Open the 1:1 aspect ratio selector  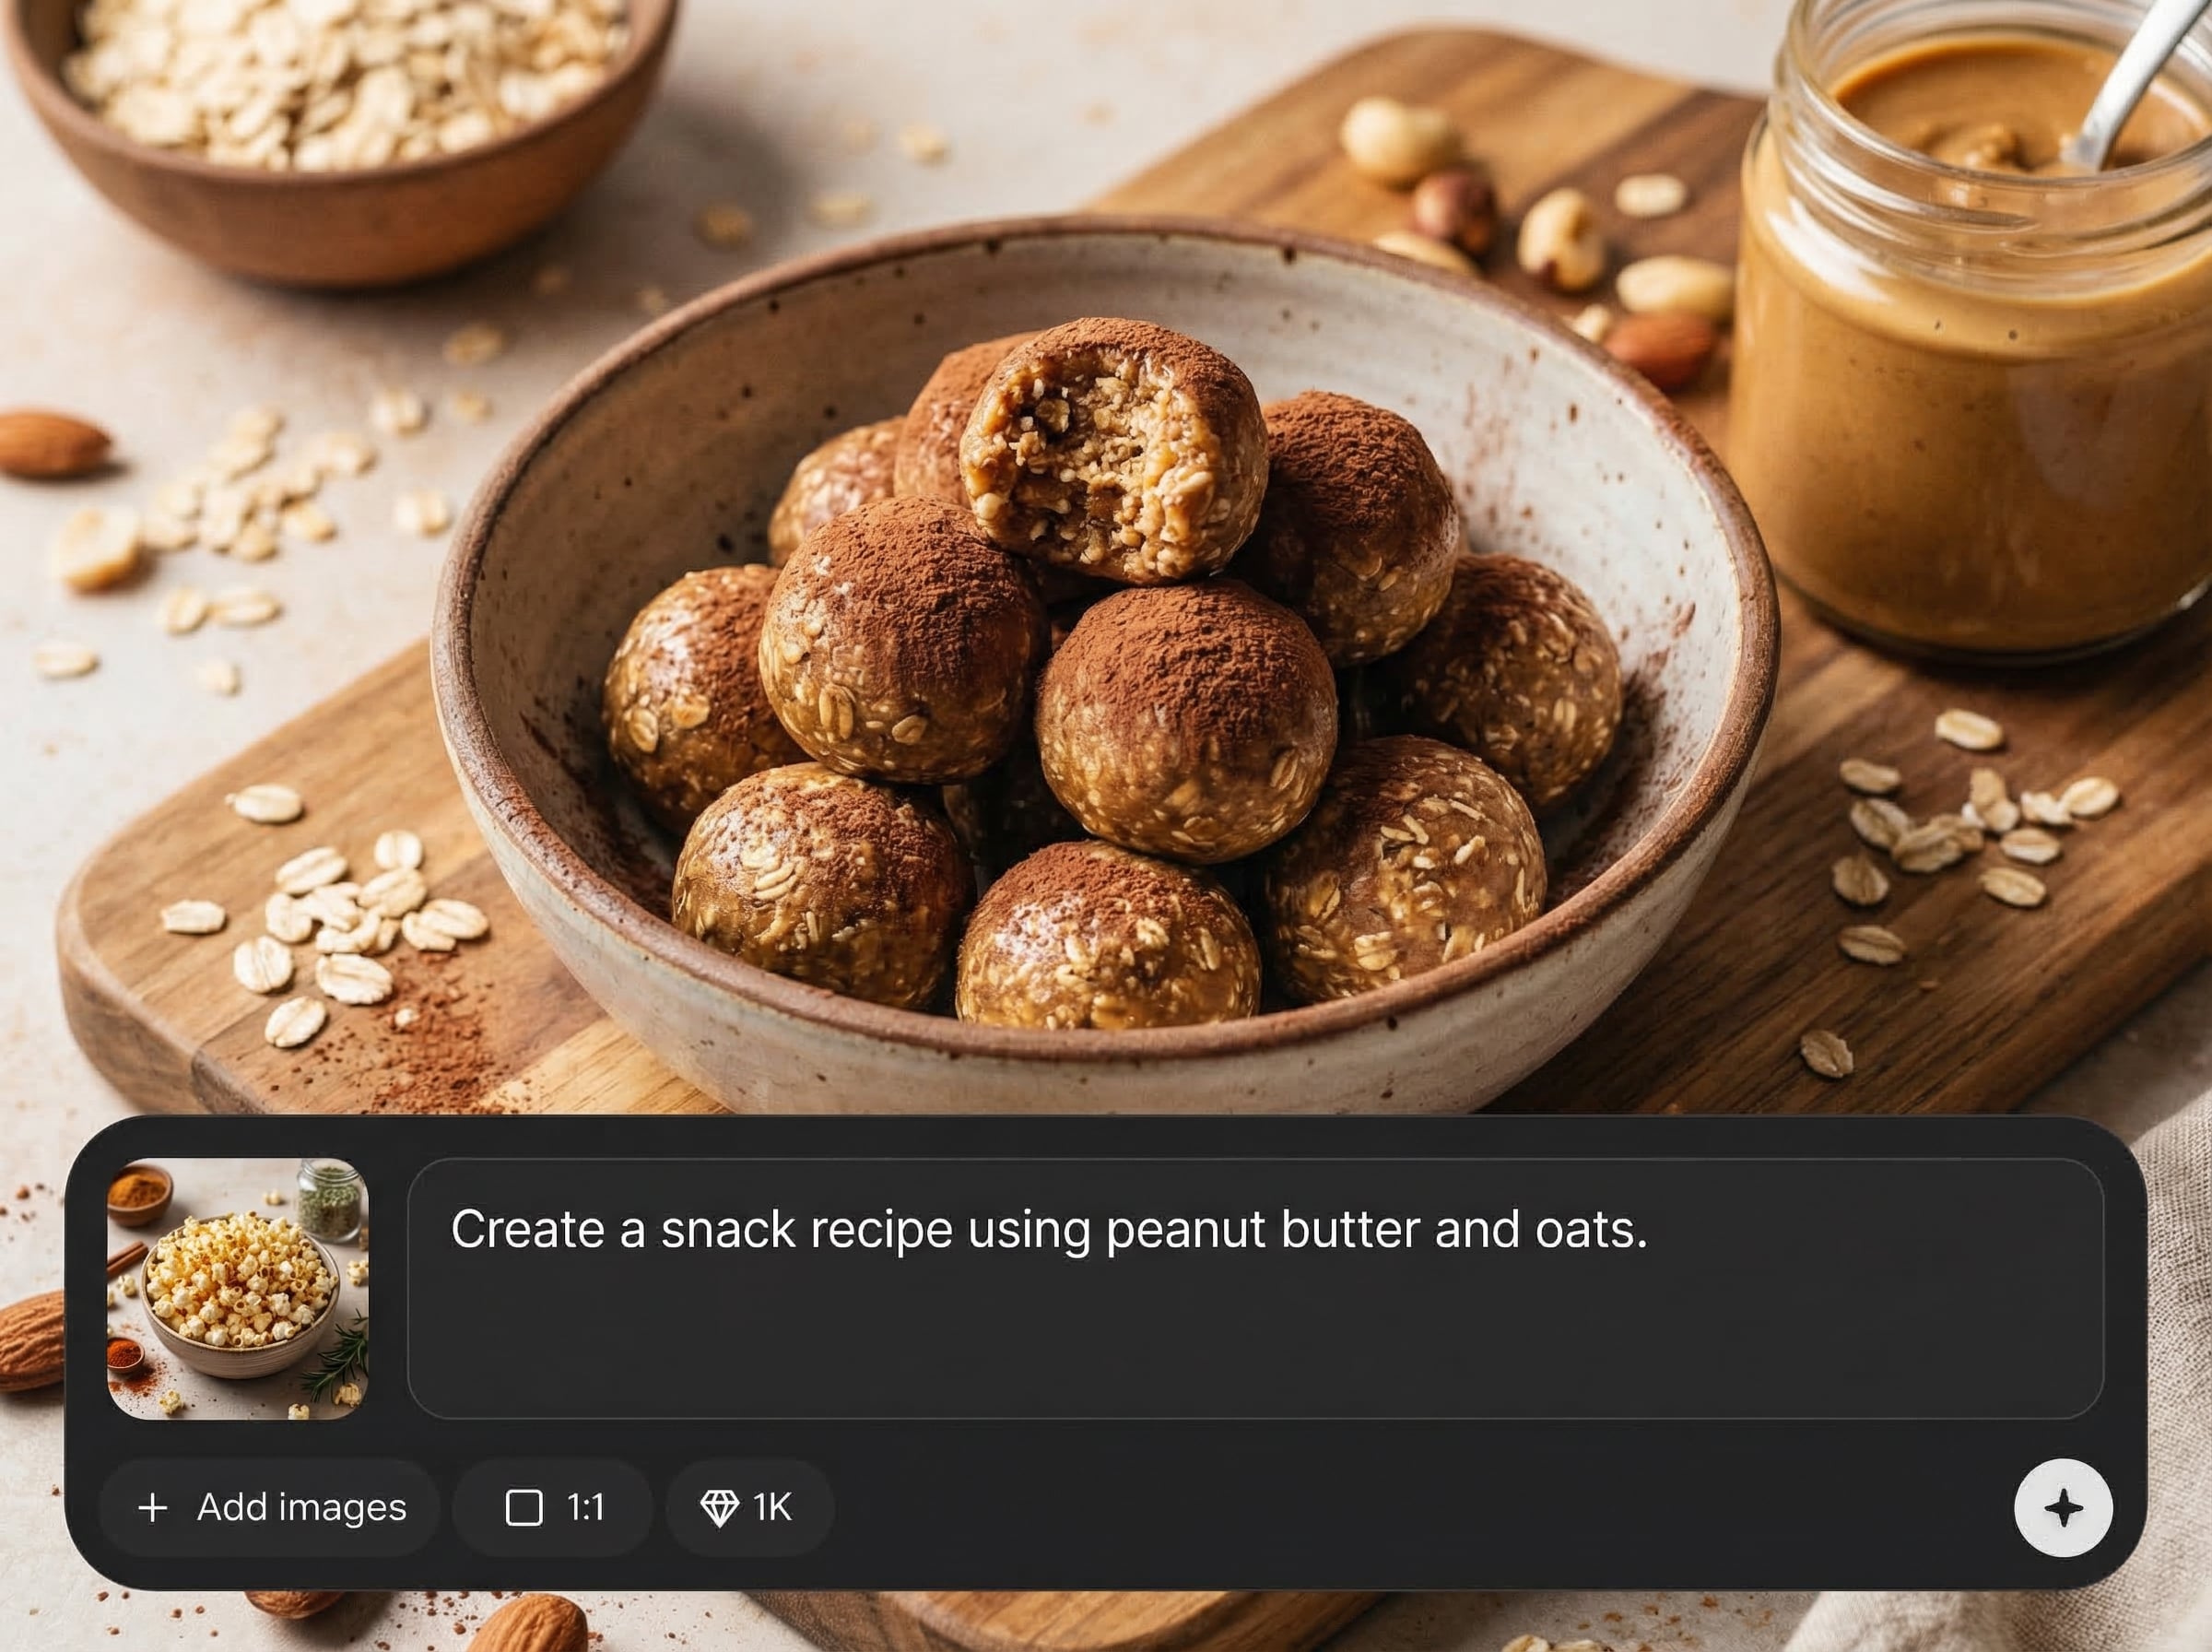click(x=553, y=1507)
